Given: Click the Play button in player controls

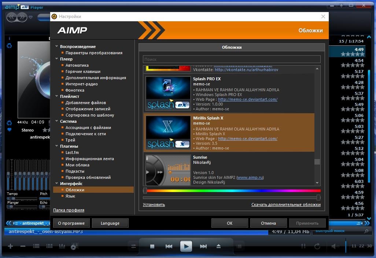Looking at the screenshot, I should click(x=186, y=246).
